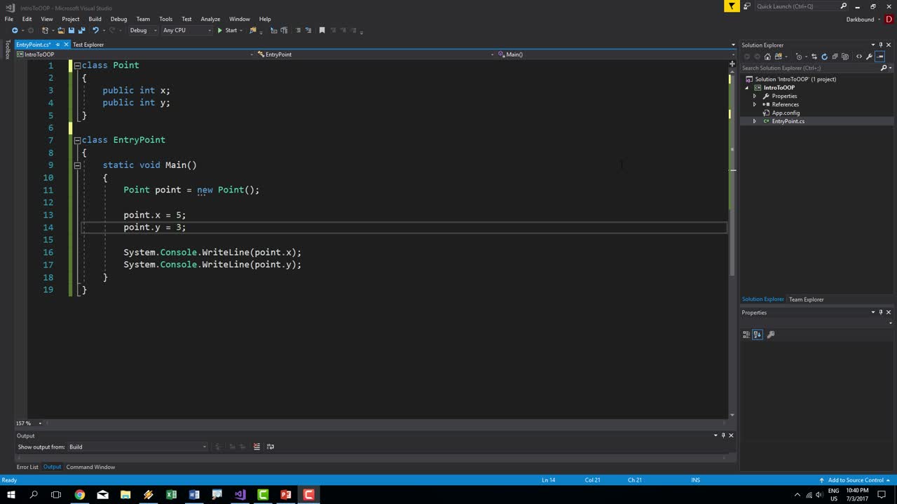Click Collapse All in Solution Explorer
897x504 pixels.
(835, 57)
